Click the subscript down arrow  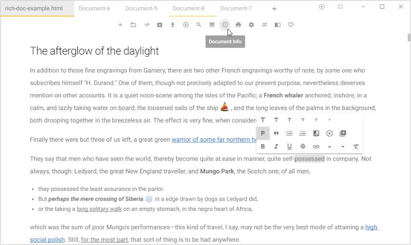[x=343, y=147]
